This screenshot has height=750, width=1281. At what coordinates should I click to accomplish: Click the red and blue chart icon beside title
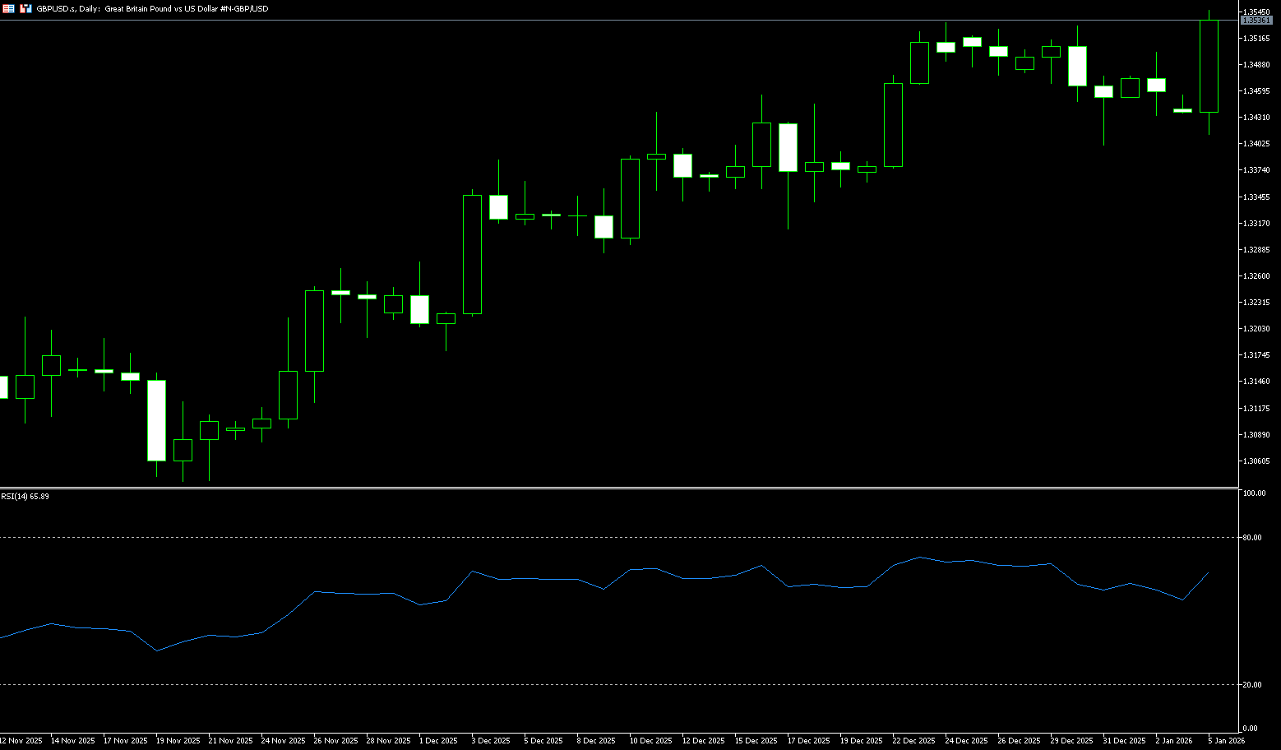(x=26, y=8)
